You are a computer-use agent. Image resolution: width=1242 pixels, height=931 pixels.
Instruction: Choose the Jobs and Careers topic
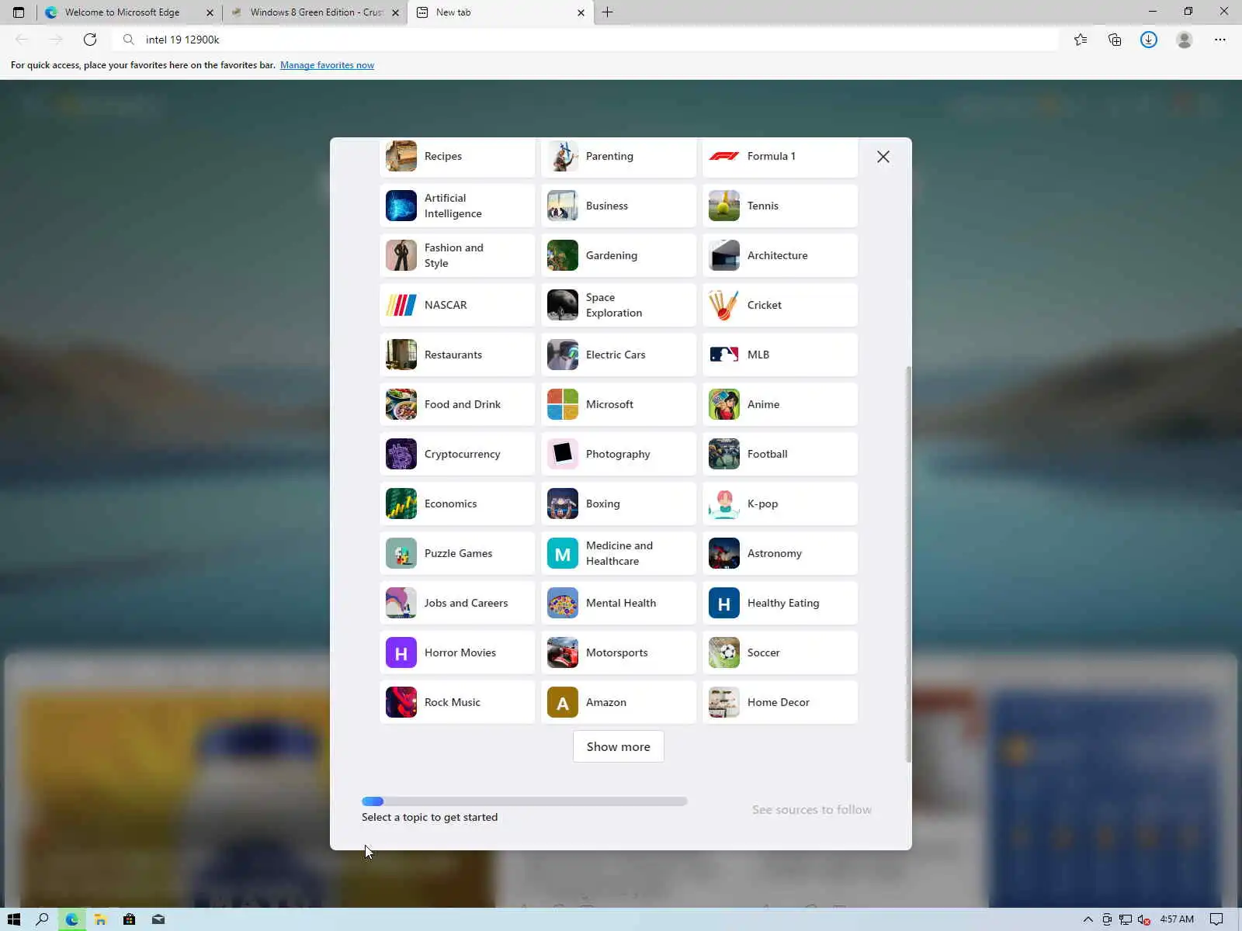point(457,603)
